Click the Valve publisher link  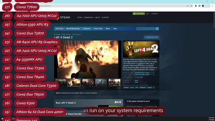[x=136, y=82]
